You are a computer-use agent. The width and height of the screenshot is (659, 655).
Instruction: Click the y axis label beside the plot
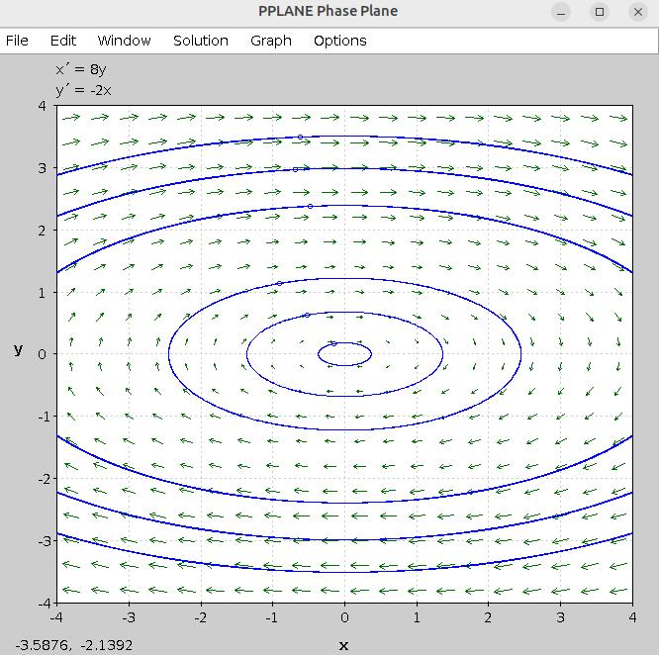(18, 349)
